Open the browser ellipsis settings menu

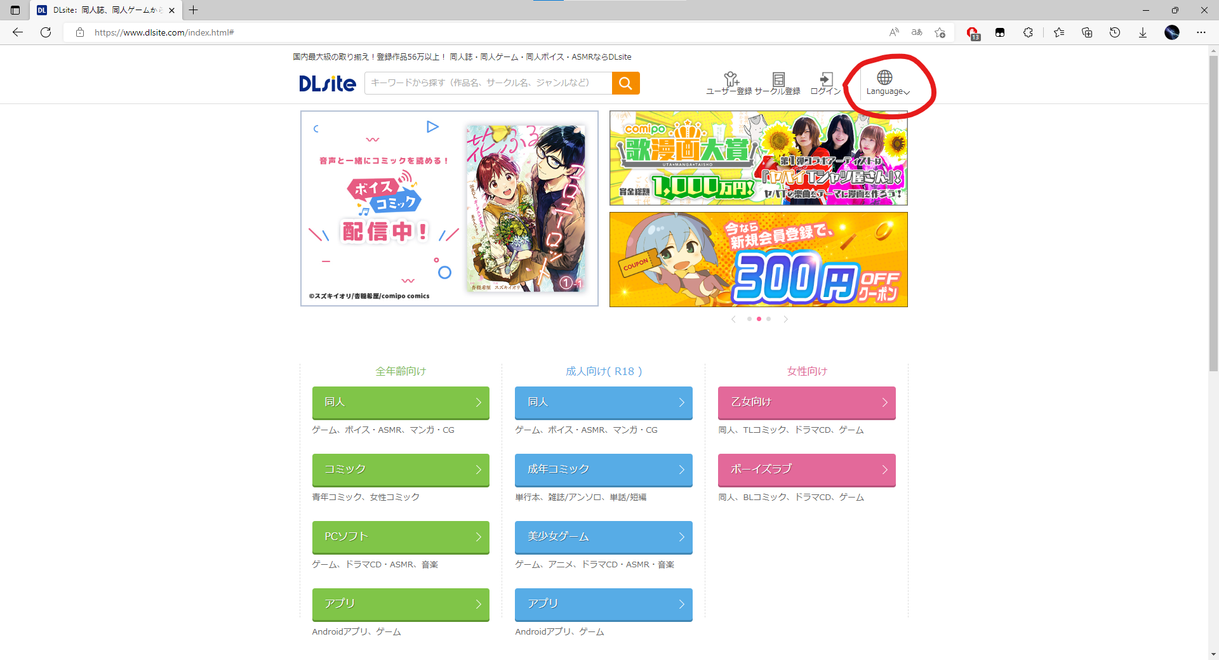[1201, 32]
